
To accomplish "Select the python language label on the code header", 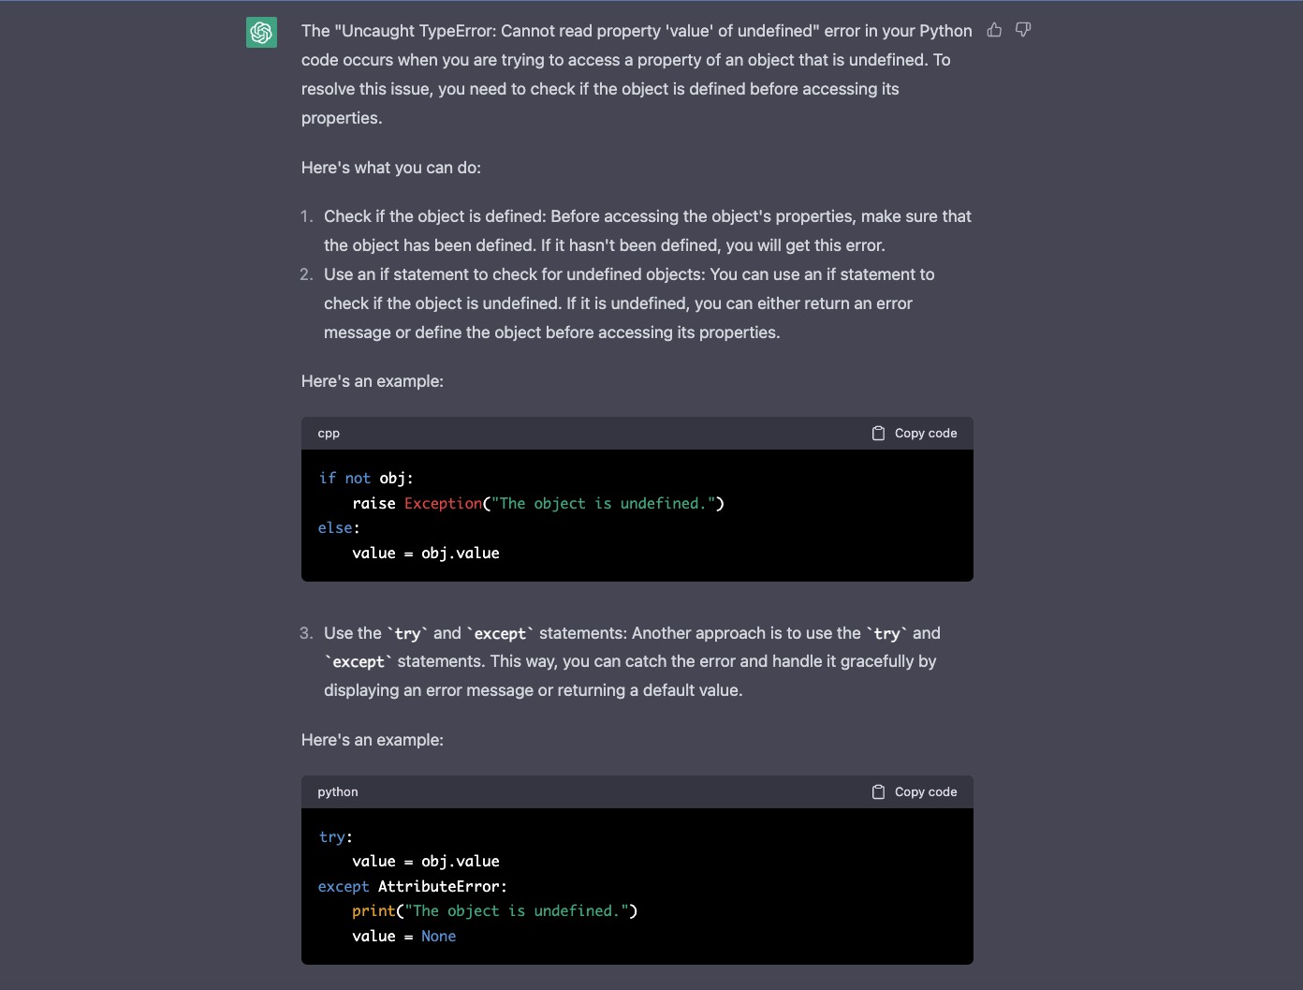I will (337, 791).
